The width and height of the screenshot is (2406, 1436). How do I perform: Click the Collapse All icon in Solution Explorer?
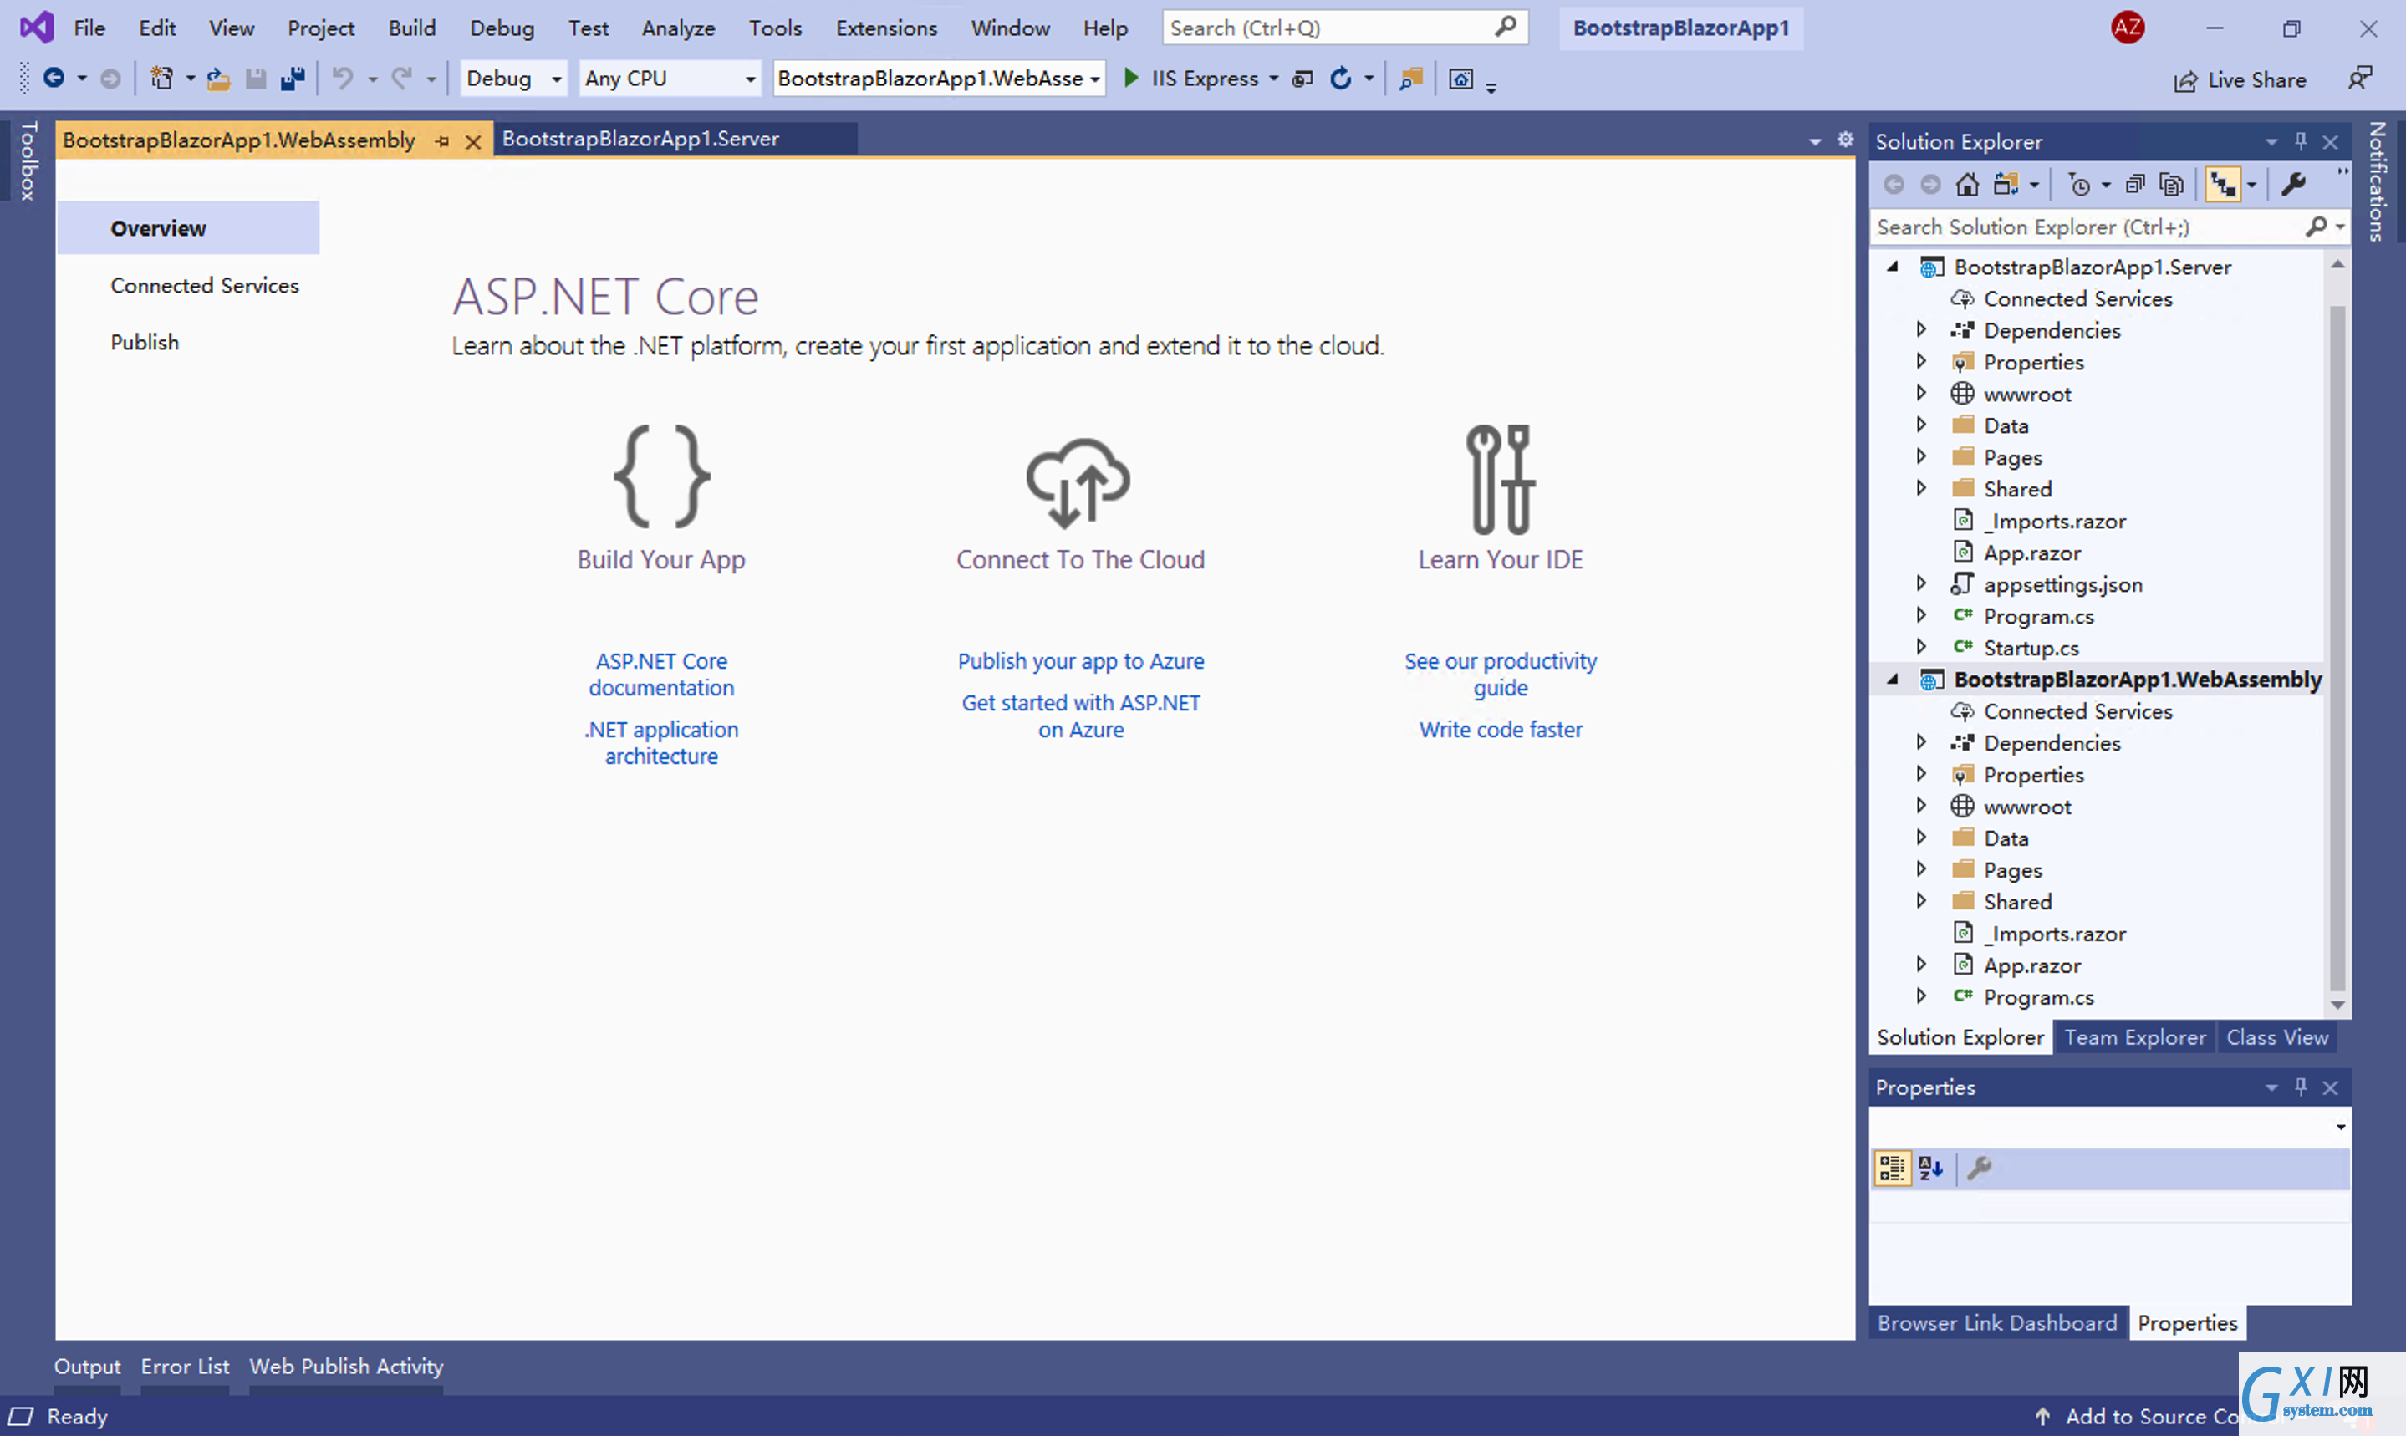(x=2135, y=184)
